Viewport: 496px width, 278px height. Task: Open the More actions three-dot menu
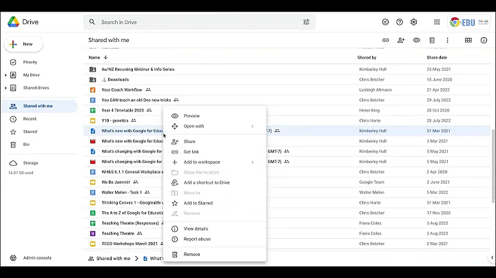pyautogui.click(x=447, y=40)
